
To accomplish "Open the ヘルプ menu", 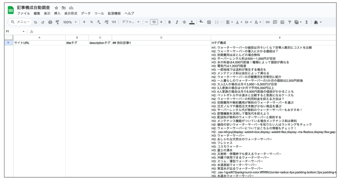I will [129, 13].
